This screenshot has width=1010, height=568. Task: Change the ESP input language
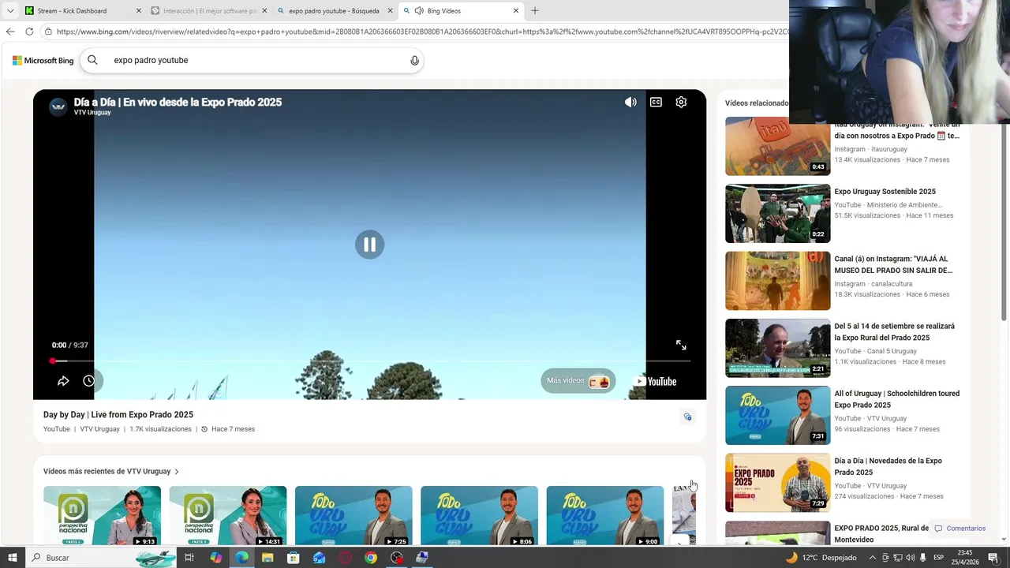tap(939, 558)
